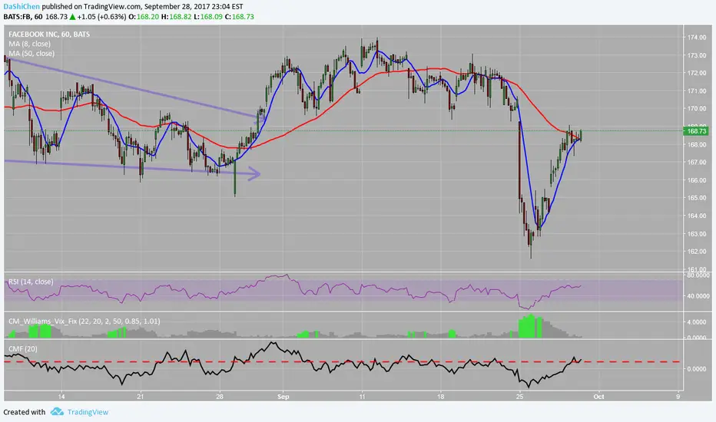This screenshot has height=422, width=716.
Task: Select the RSI (14, close) indicator label
Action: coord(31,282)
